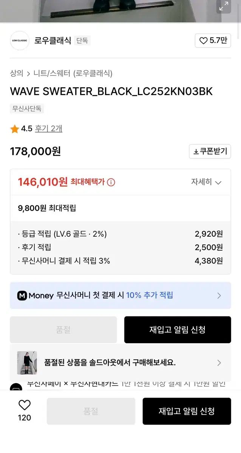The image size is (241, 453).
Task: Open the Musinsa Money 10% 추가 적립 banner
Action: (120, 296)
